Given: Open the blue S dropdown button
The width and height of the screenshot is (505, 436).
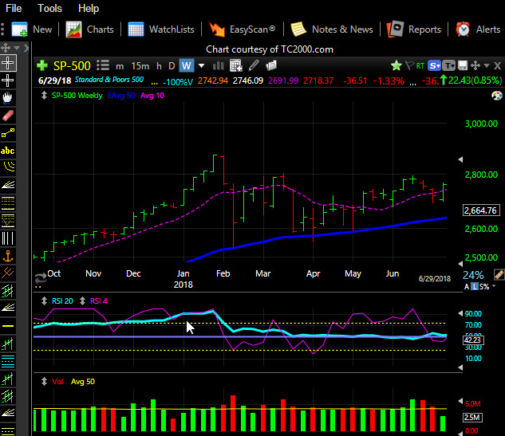Looking at the screenshot, I should point(434,65).
